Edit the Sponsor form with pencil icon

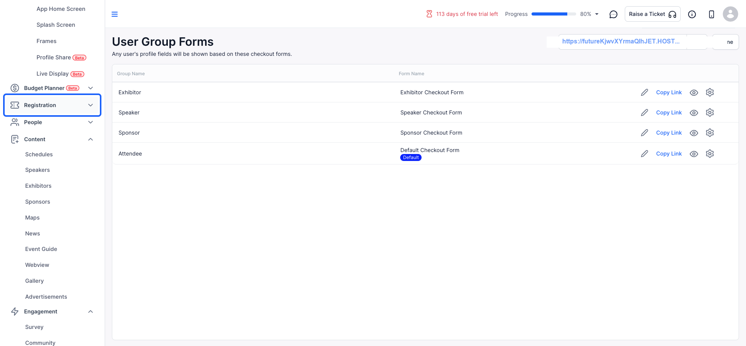tap(645, 133)
